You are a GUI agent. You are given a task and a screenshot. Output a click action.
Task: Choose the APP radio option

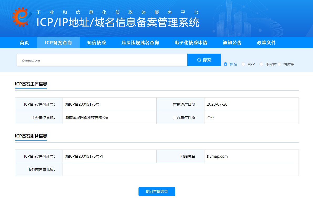243,64
